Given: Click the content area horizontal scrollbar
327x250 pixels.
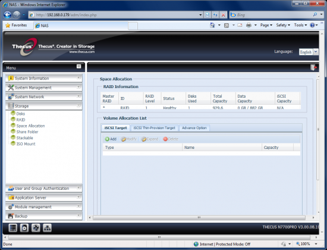Looking at the screenshot, I should pos(199,218).
